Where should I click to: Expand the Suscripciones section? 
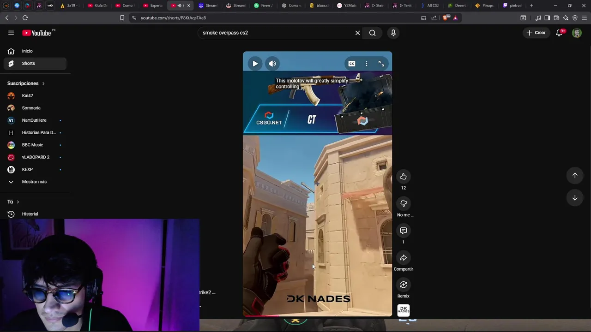pos(26,83)
